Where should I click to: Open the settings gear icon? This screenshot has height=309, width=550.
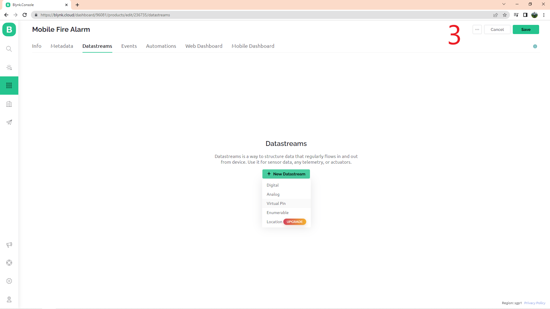point(9,281)
